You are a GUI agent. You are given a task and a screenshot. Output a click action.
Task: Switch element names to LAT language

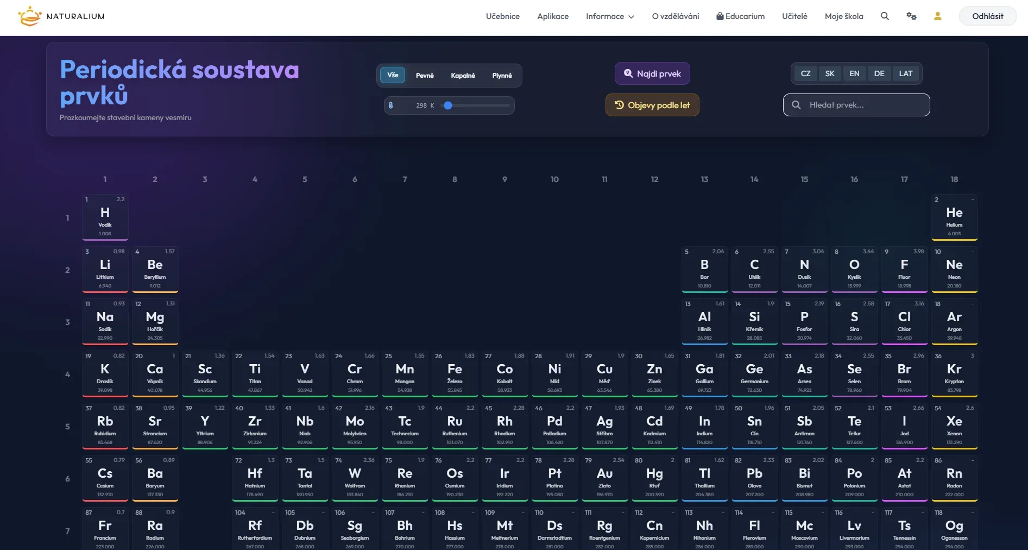[905, 73]
